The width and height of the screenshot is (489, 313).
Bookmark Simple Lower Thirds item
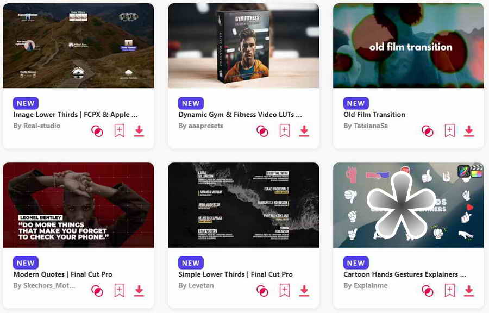(x=284, y=291)
